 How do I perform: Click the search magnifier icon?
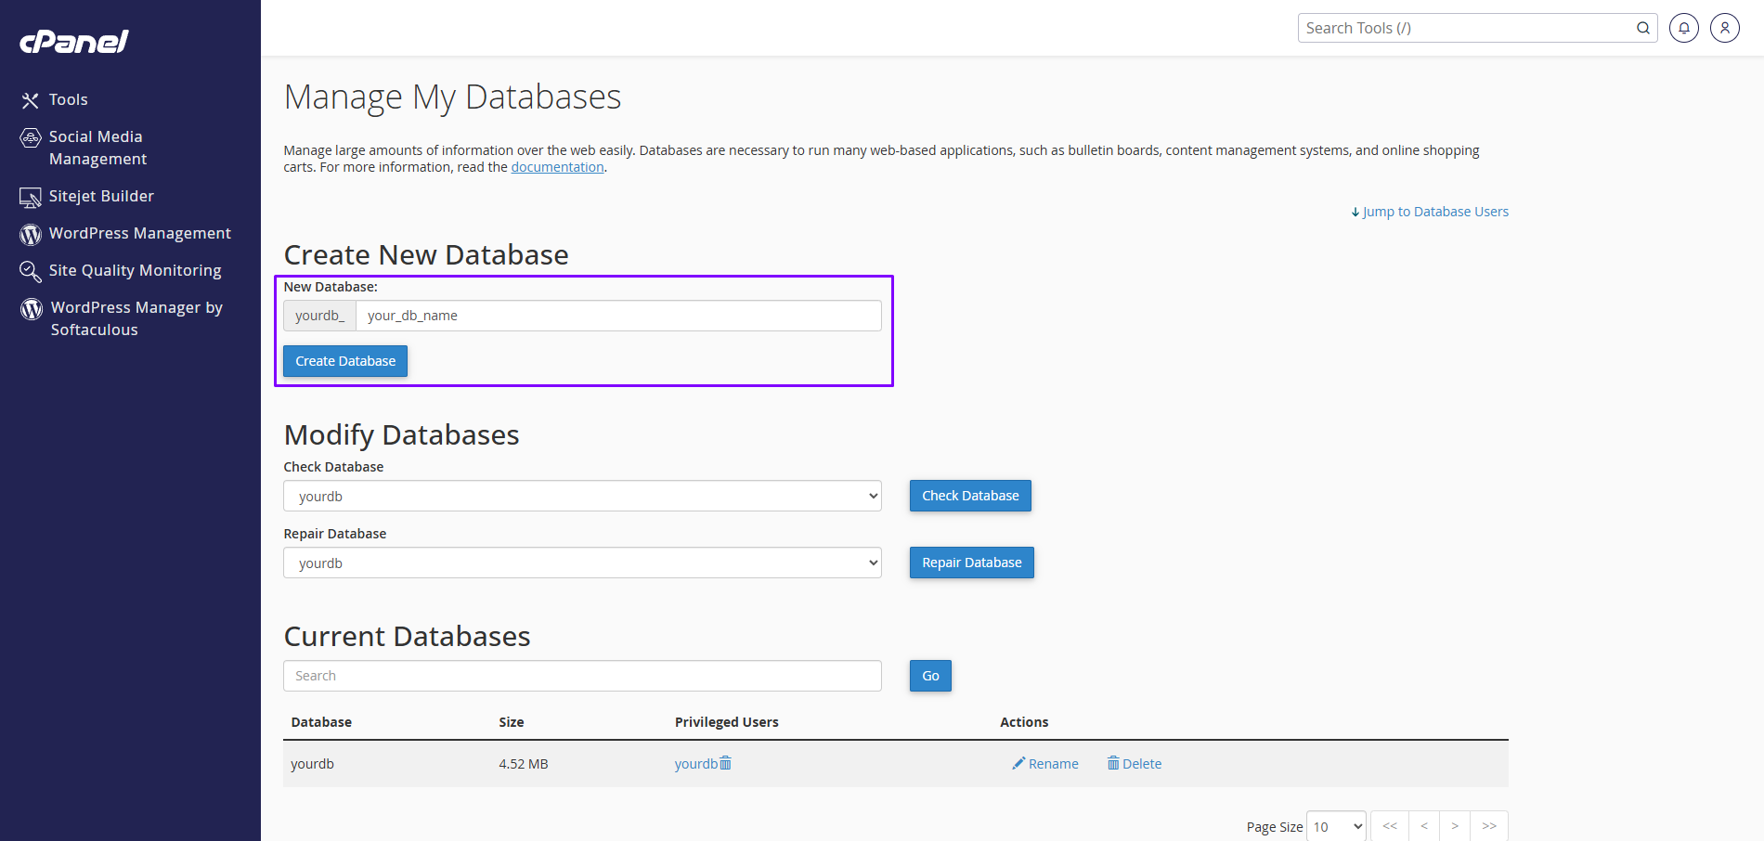(1642, 28)
